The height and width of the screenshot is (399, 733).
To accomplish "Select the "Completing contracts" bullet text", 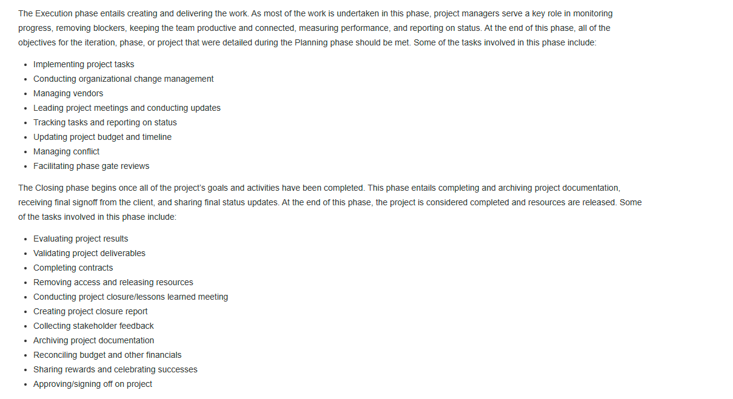I will tap(73, 268).
